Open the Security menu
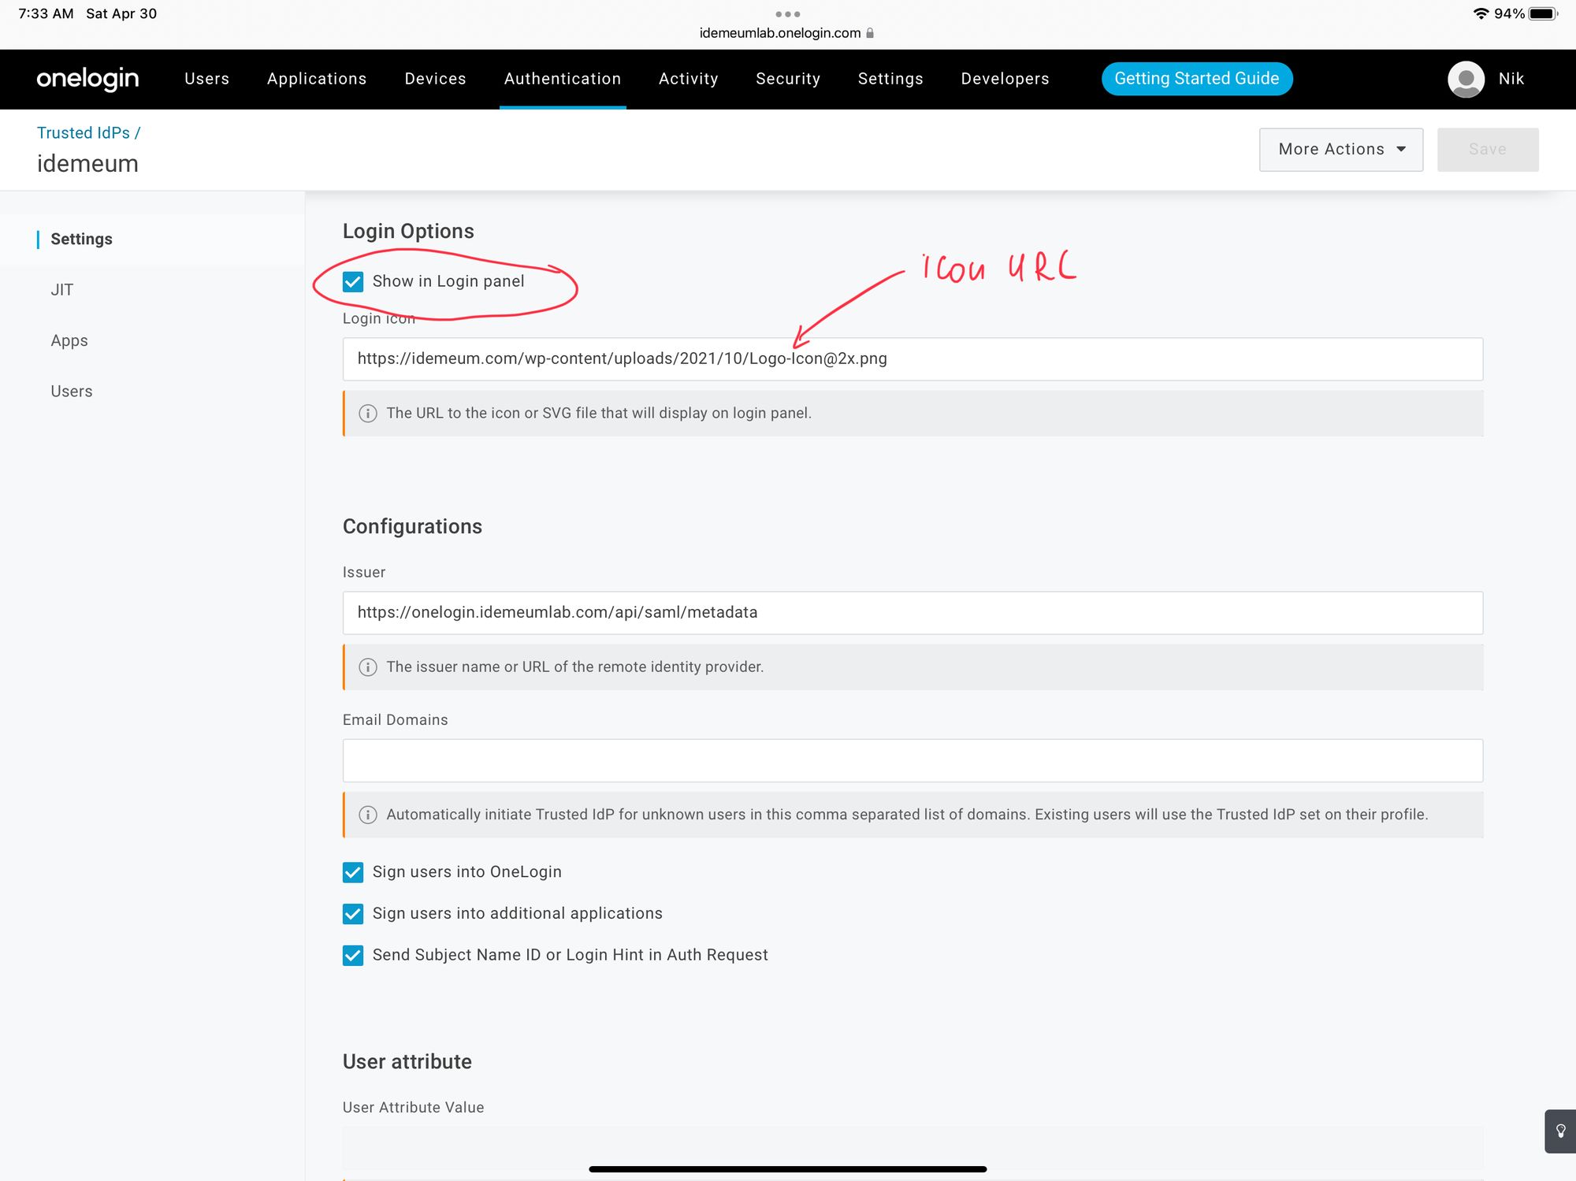1576x1181 pixels. tap(788, 79)
